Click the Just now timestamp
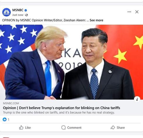The width and height of the screenshot is (143, 138). click(18, 15)
